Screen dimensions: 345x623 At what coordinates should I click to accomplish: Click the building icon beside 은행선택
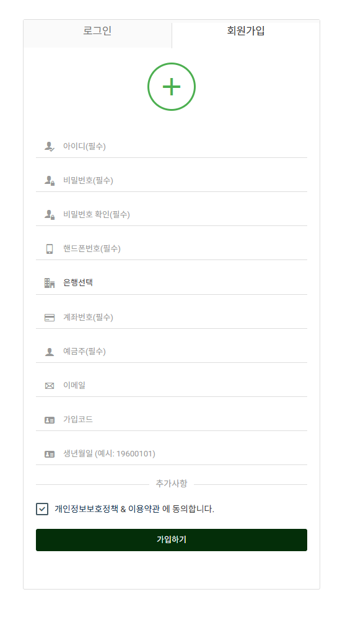click(x=50, y=283)
